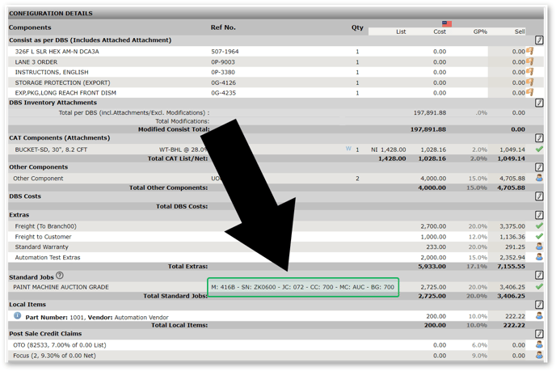Click info icon beside Part Number 1001
This screenshot has width=556, height=371.
[x=18, y=316]
